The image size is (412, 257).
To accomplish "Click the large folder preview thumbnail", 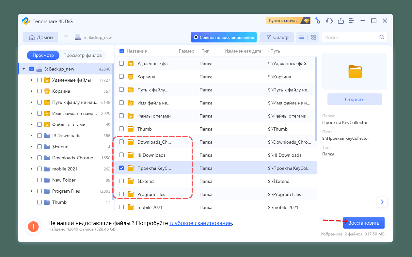I will click(355, 71).
